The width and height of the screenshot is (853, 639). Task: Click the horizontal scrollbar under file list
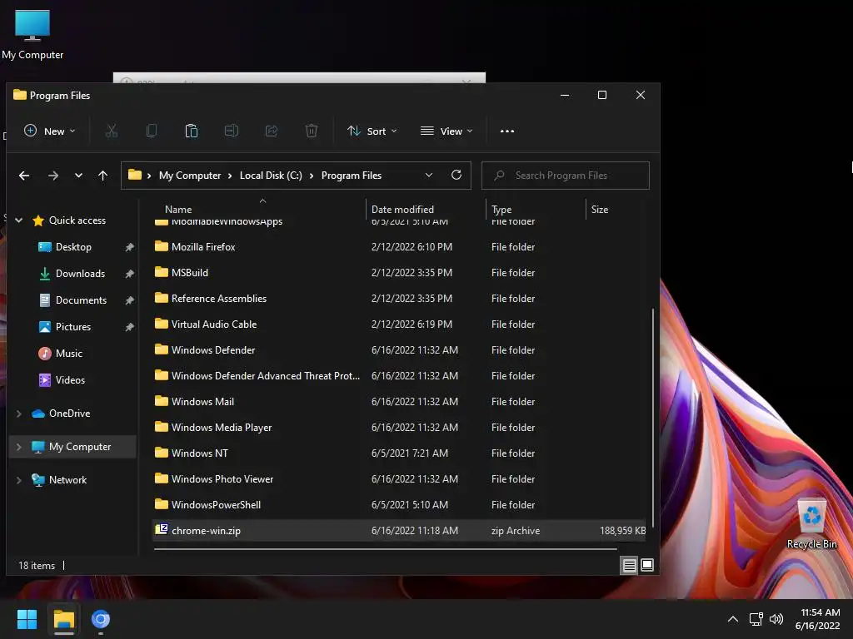coord(385,549)
